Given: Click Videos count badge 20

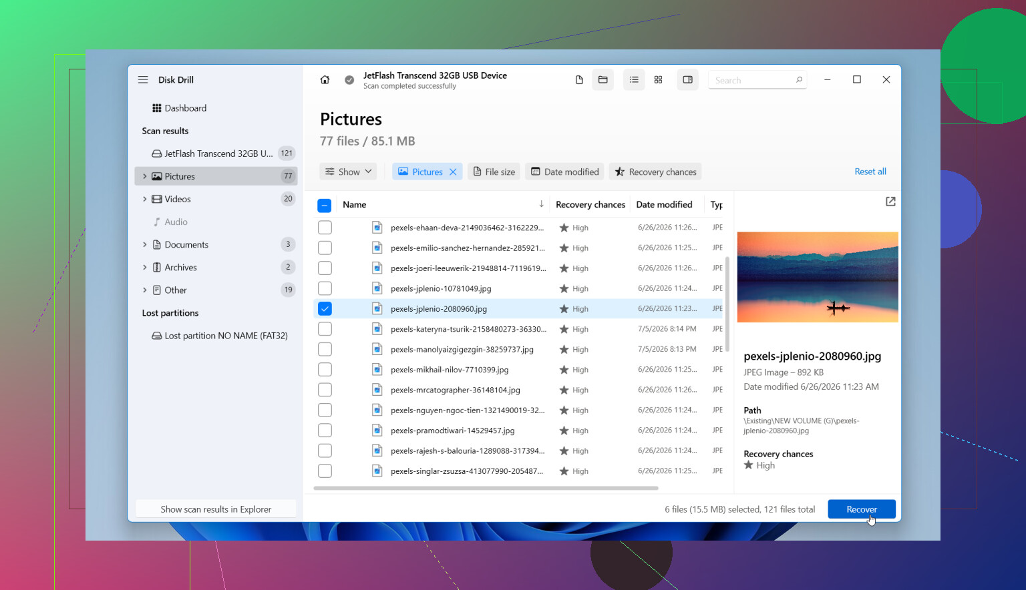Looking at the screenshot, I should 288,199.
